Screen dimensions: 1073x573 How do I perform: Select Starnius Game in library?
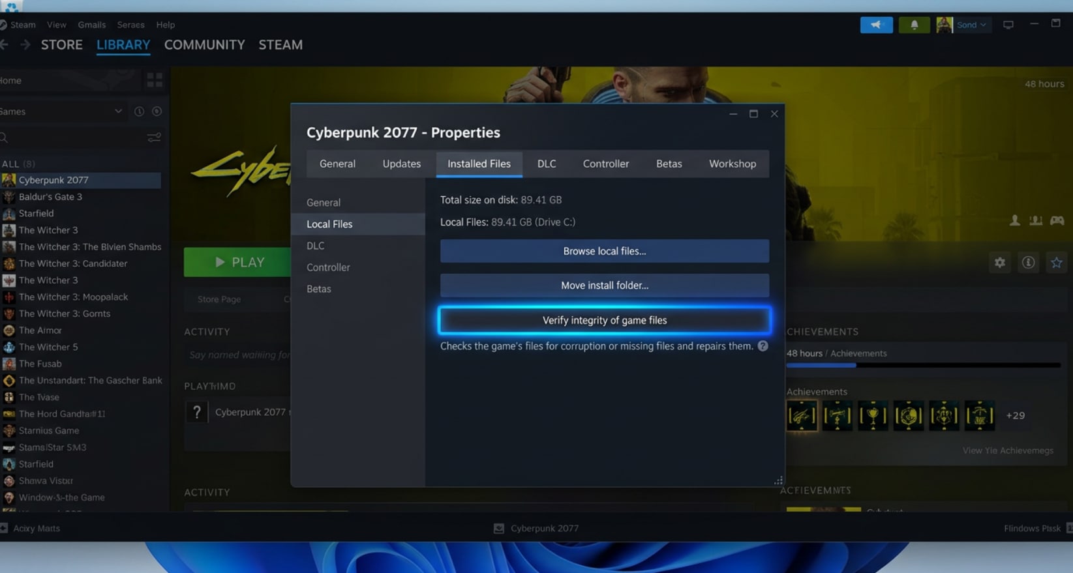(82, 431)
